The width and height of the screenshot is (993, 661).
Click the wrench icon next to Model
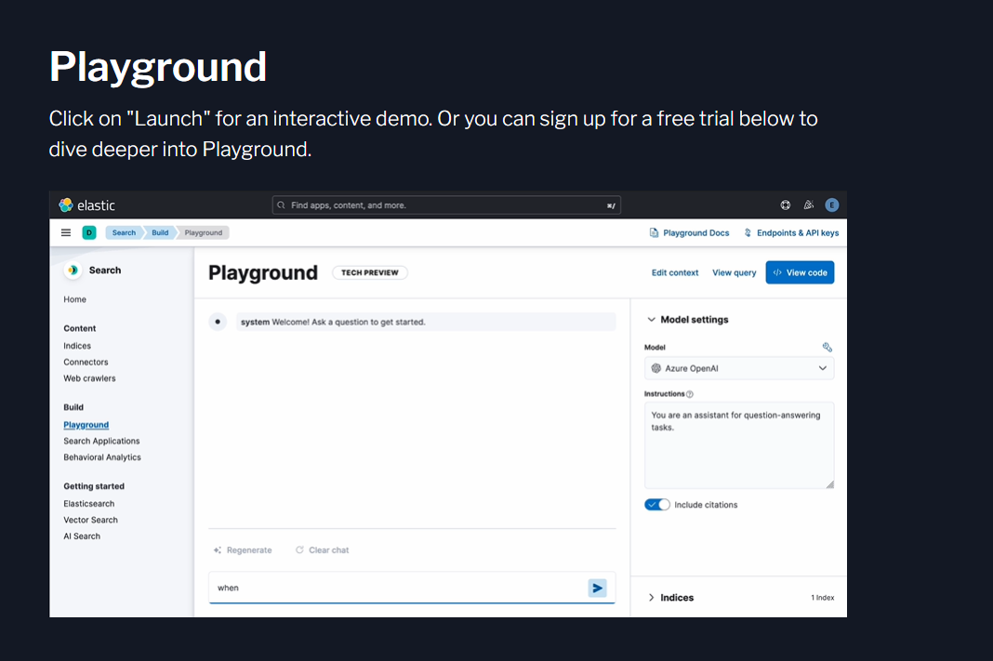tap(827, 347)
